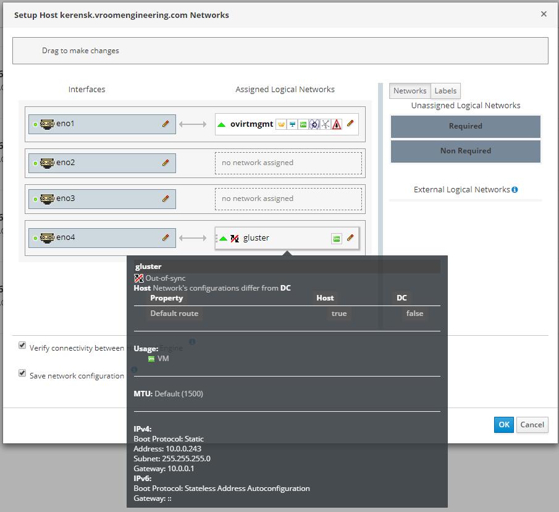Image resolution: width=559 pixels, height=512 pixels.
Task: Click the Cancel button
Action: click(532, 424)
